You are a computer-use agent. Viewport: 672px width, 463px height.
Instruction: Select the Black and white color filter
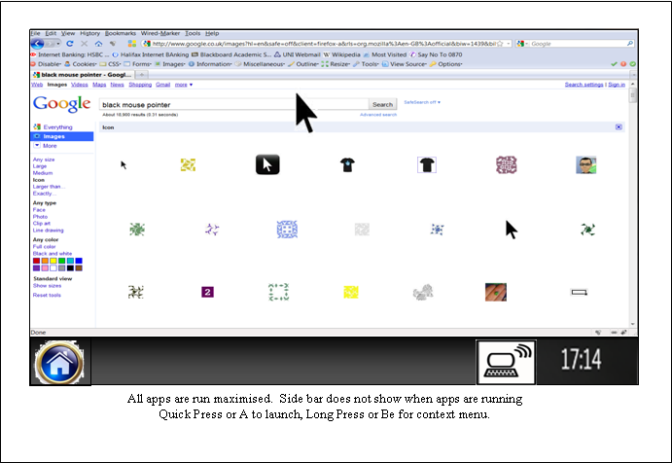tap(53, 253)
